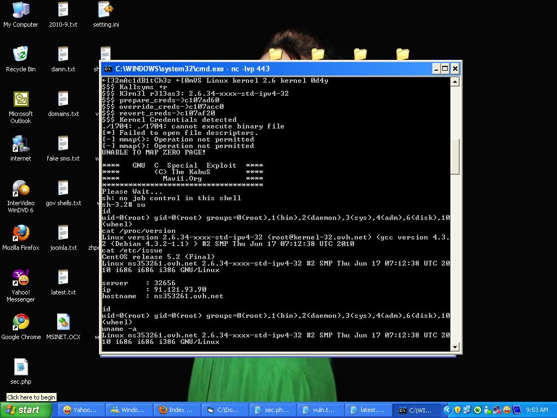Select the MSINET.OCX file icon

[x=63, y=327]
